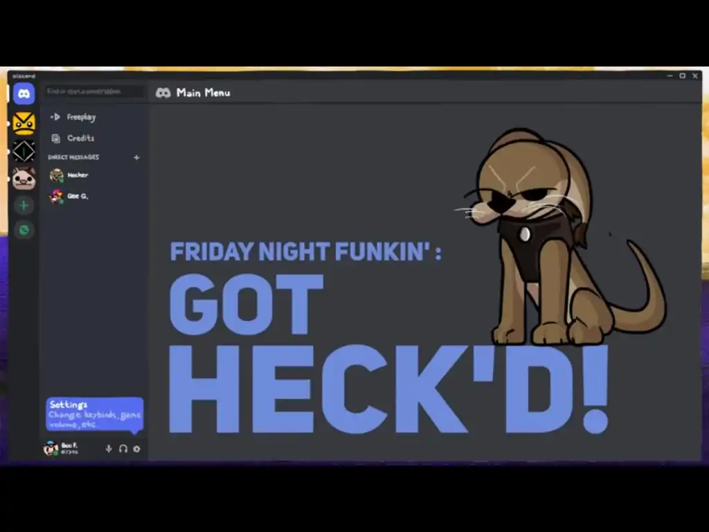This screenshot has height=532, width=709.
Task: Click the Discord logo beside Main Menu
Action: (163, 93)
